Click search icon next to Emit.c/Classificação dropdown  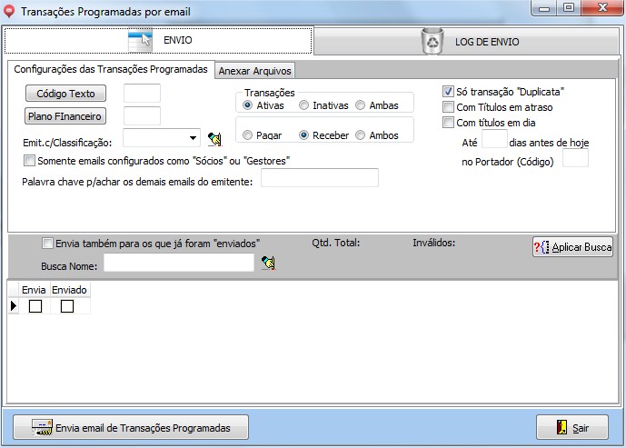pos(214,139)
